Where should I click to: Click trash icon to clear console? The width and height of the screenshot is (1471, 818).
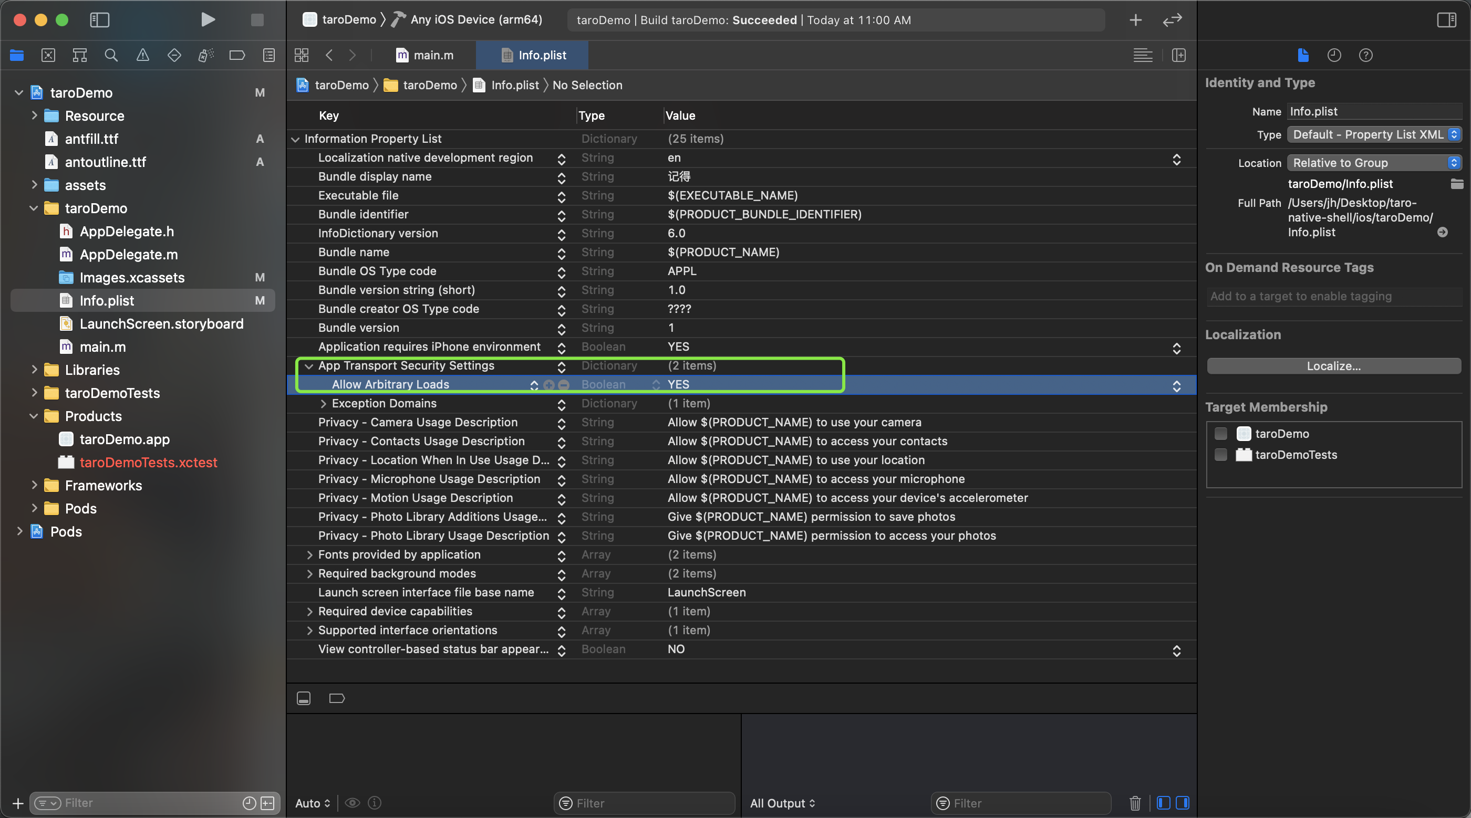tap(1135, 803)
